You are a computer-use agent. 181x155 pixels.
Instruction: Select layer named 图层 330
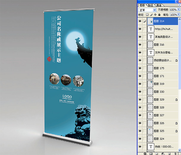tap(159, 92)
